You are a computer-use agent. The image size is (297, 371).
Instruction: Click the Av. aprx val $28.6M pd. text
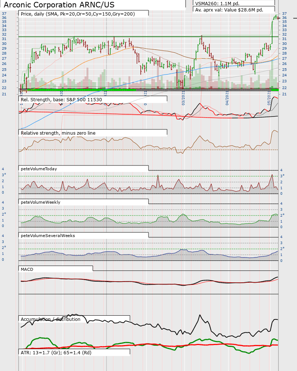coord(229,10)
